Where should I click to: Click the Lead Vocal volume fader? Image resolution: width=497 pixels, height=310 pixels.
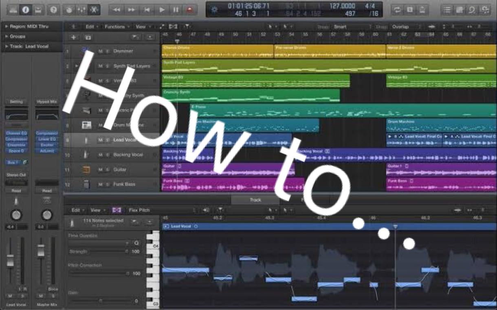10,260
